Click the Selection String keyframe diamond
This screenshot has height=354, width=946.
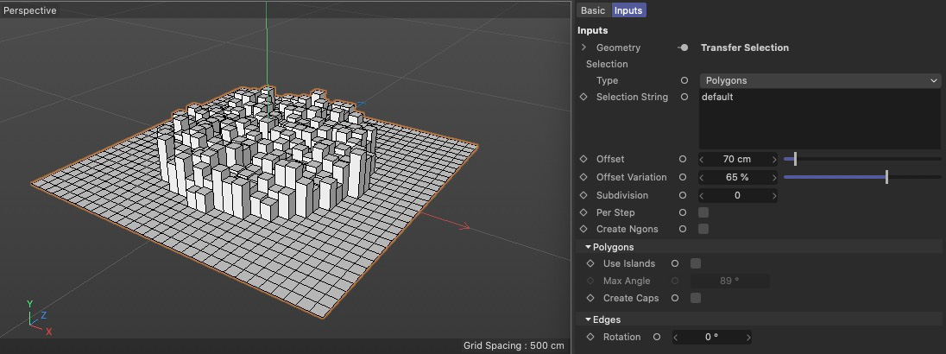click(583, 97)
